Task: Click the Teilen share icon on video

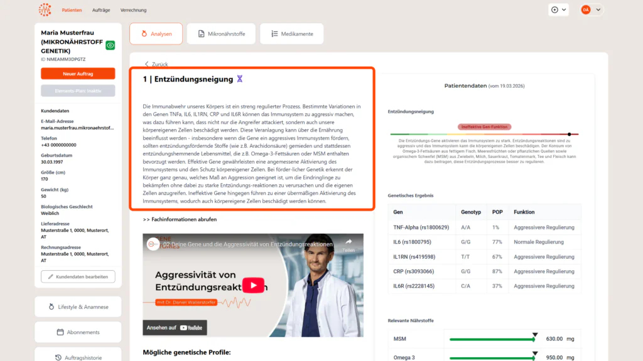Action: 349,243
